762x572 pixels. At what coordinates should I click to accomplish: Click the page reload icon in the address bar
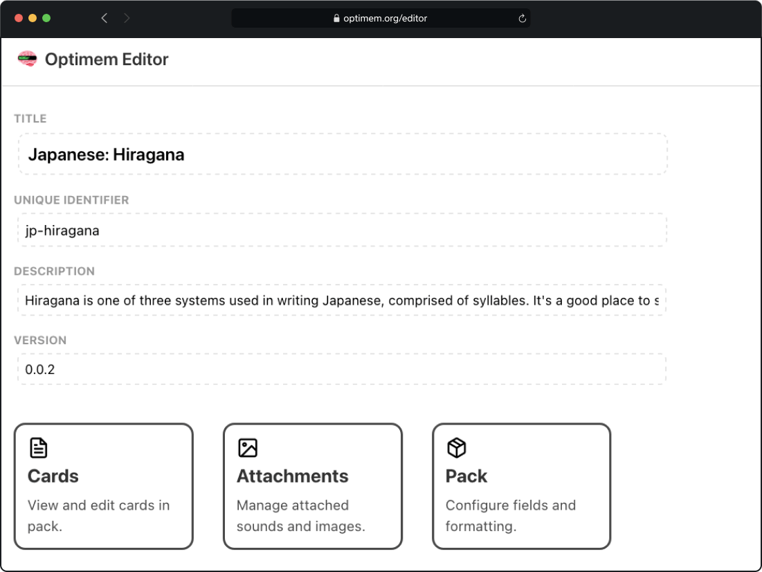pyautogui.click(x=523, y=18)
